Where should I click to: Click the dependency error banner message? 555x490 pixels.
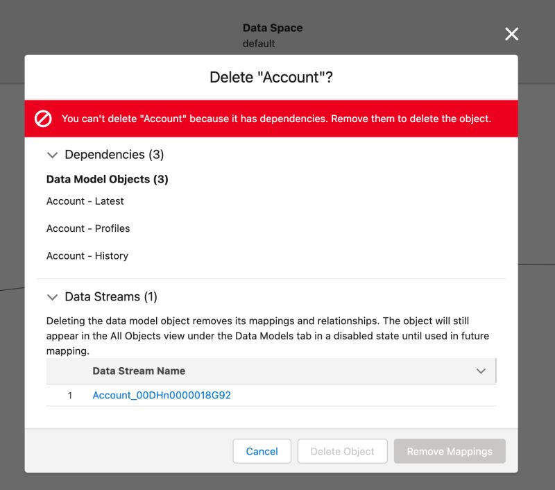[277, 118]
